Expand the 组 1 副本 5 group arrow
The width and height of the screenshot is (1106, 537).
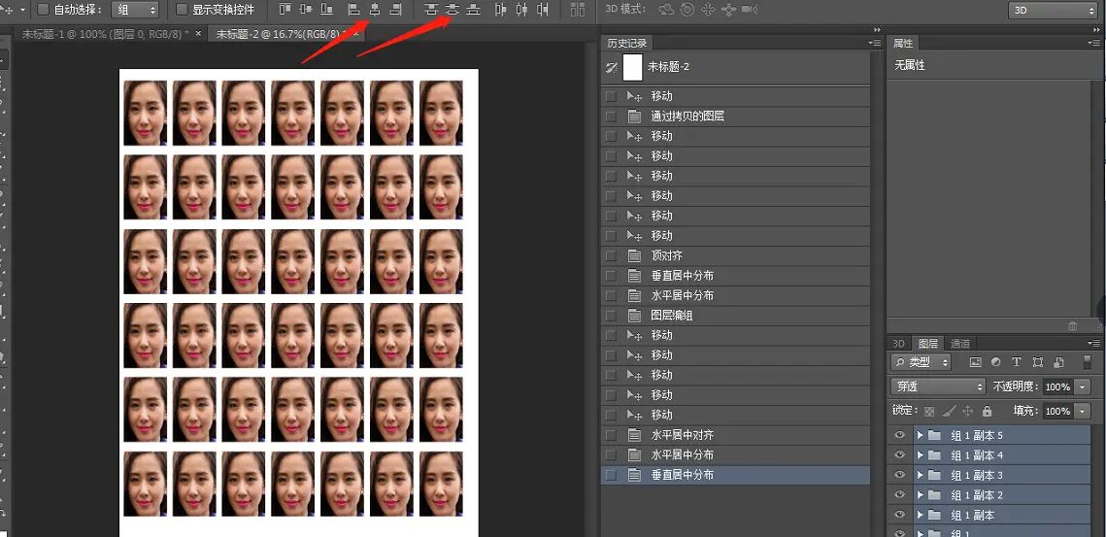(x=920, y=435)
